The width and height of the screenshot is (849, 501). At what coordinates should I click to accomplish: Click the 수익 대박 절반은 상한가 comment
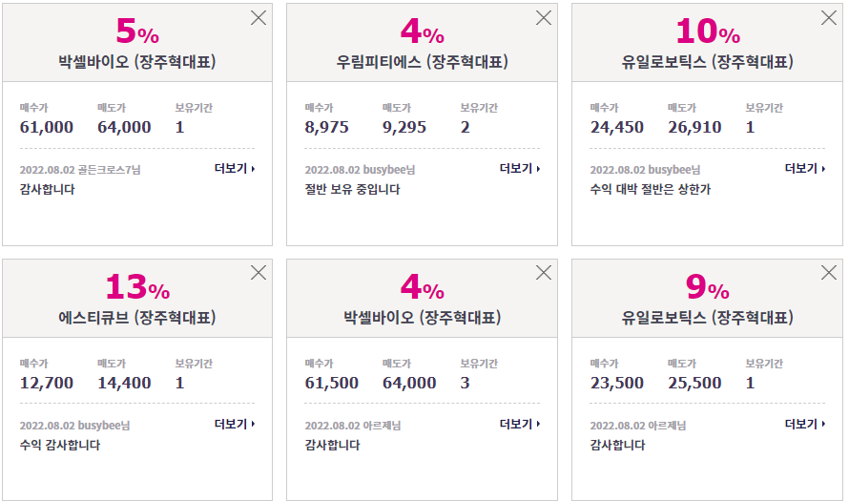tap(651, 190)
